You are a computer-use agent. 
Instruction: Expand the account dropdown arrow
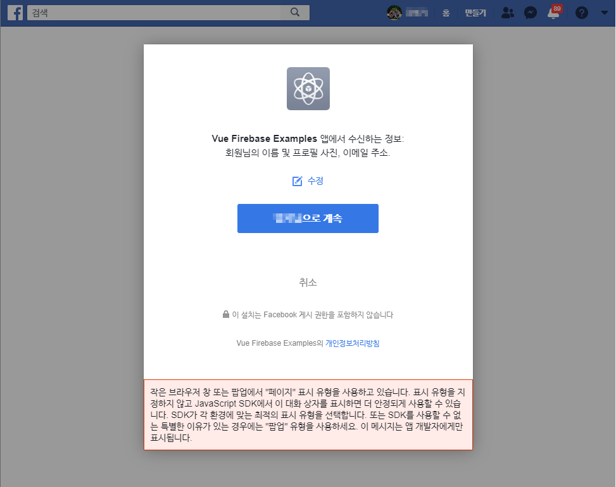(604, 13)
